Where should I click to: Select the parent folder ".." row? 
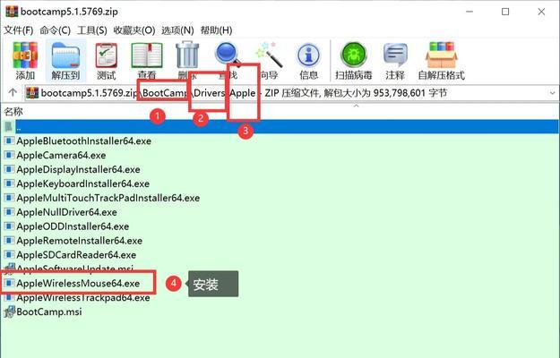[x=280, y=126]
